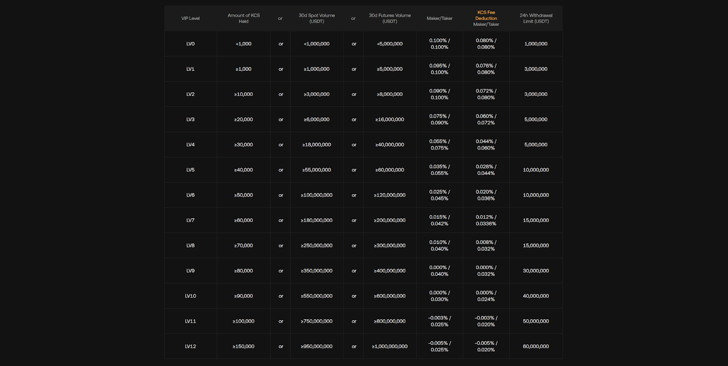Select the KCS held value ≥50,000
The width and height of the screenshot is (728, 366).
(x=243, y=196)
